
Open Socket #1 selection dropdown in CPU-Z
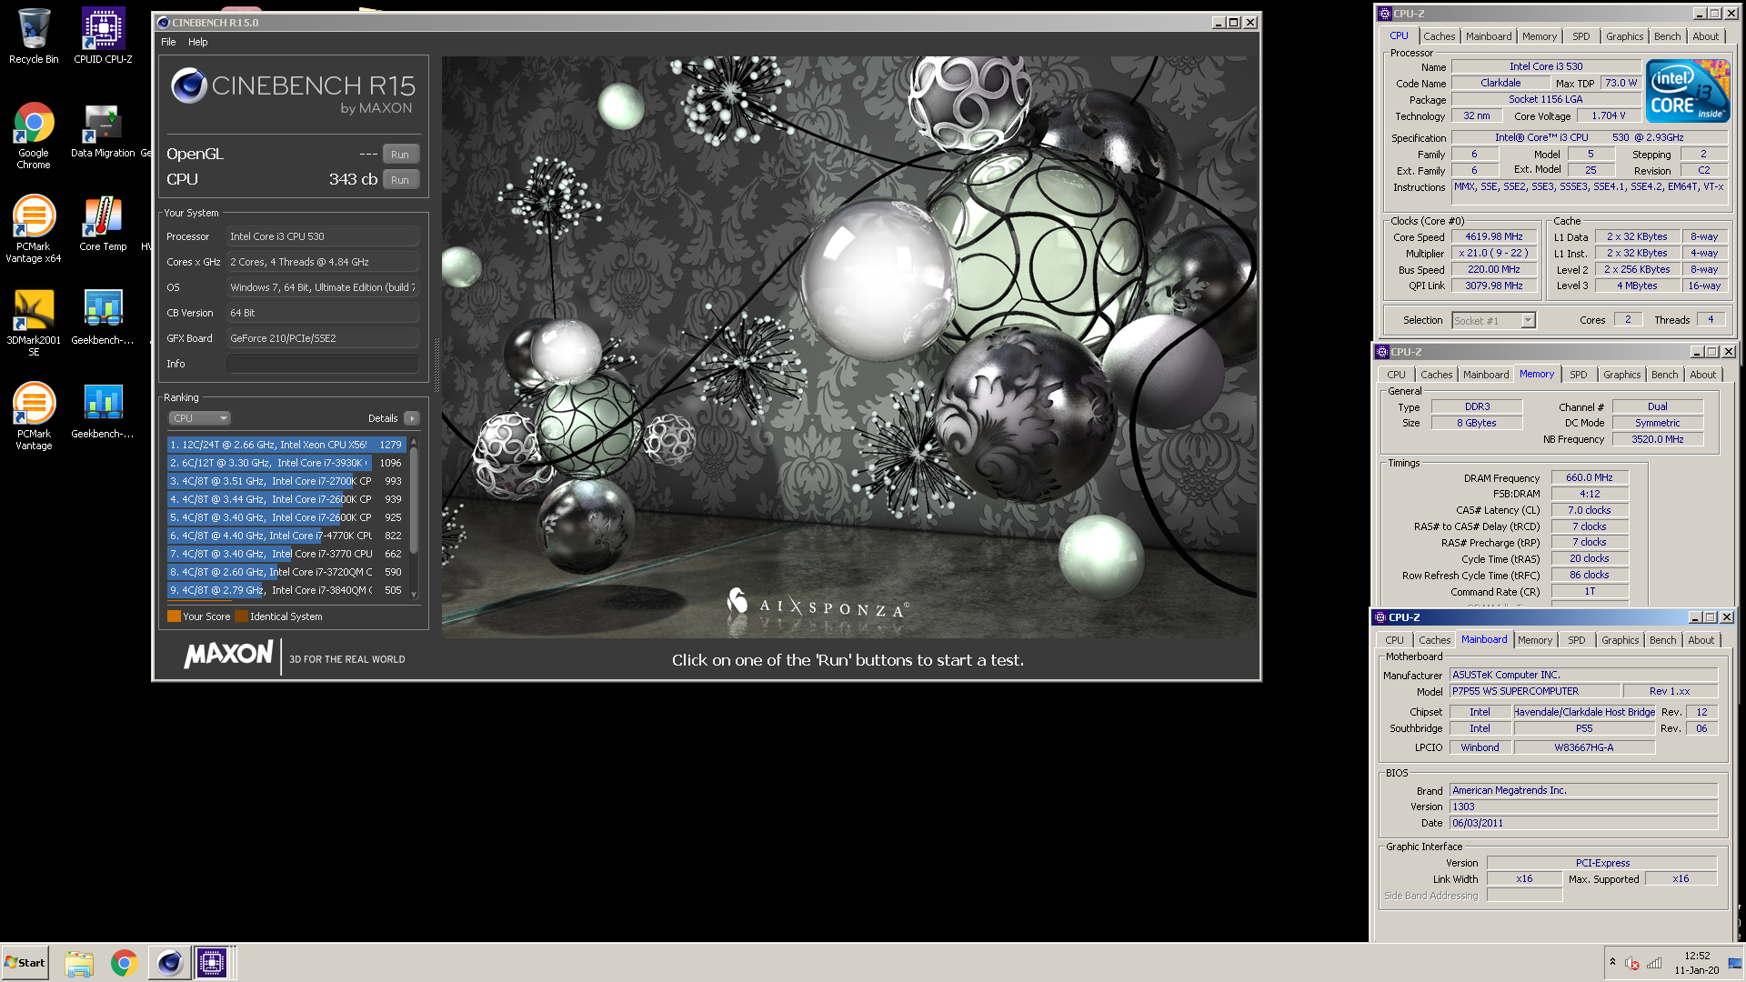1493,320
